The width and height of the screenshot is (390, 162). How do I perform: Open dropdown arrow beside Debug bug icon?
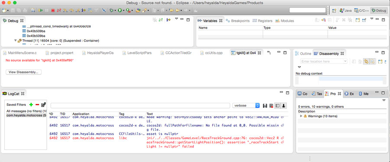[x=115, y=11]
